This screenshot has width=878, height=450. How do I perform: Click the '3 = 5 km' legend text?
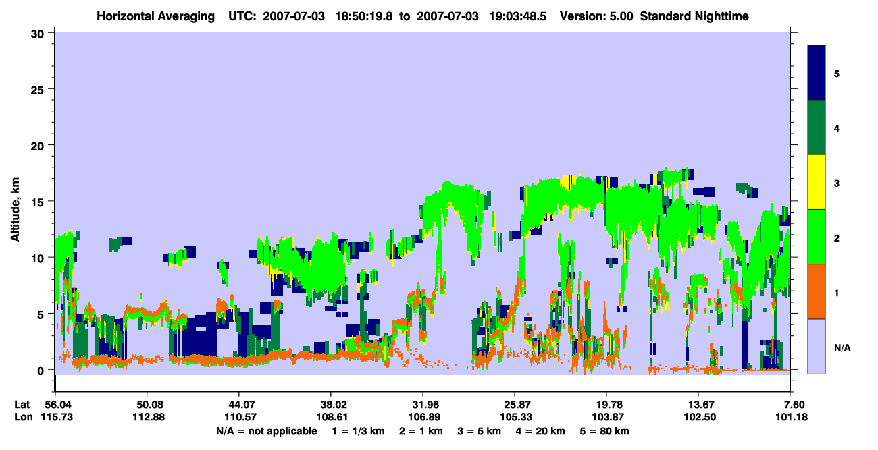480,430
